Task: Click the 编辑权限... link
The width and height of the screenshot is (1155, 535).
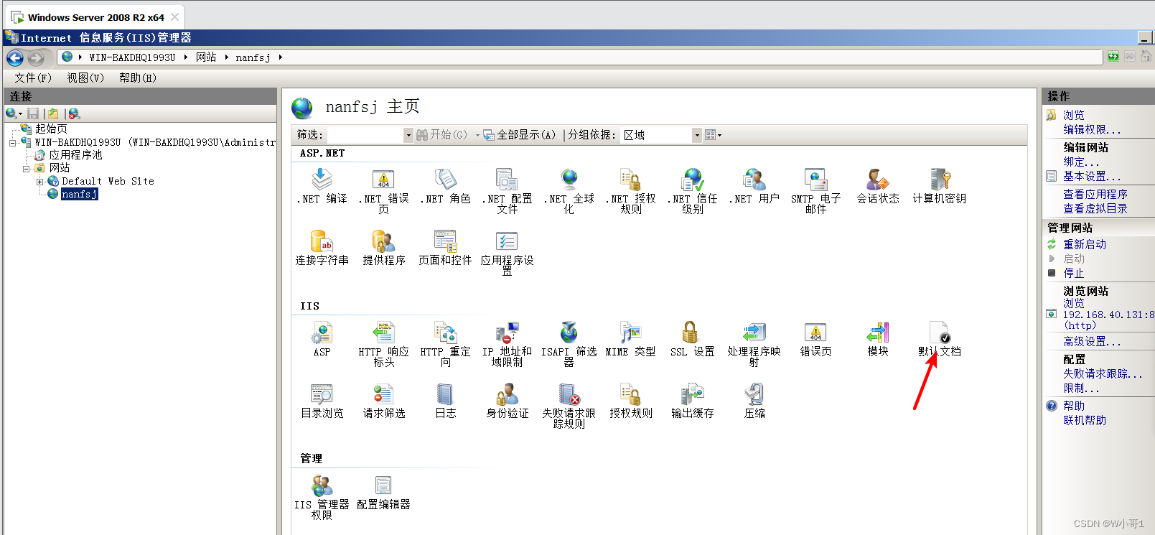Action: [x=1092, y=130]
